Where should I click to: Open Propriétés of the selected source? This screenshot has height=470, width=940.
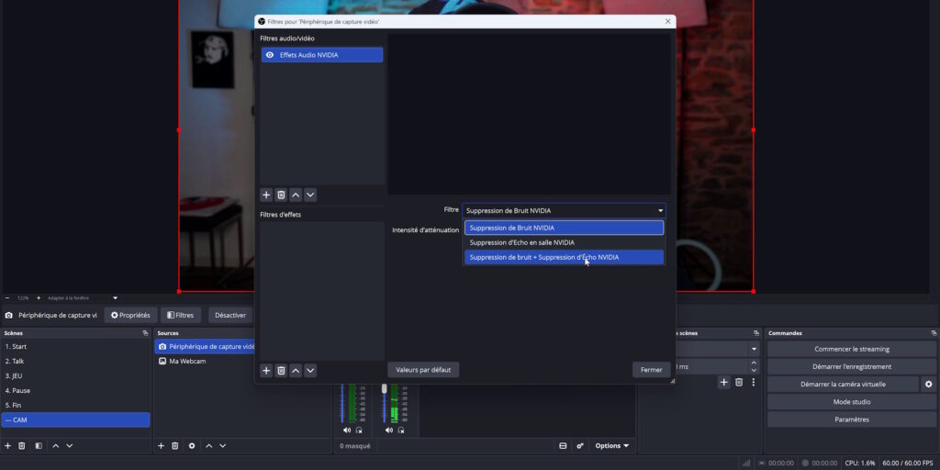pyautogui.click(x=130, y=315)
